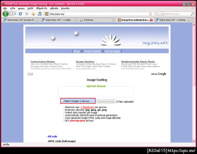Image resolution: width=197 pixels, height=154 pixels.
Task: Click the red 'pornography' word
Action: click(77, 121)
